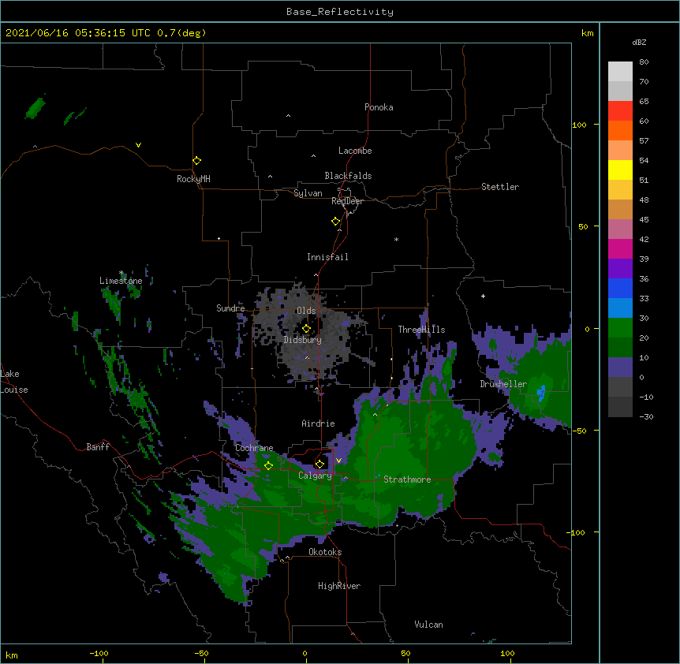The height and width of the screenshot is (664, 680).
Task: Click the km unit label at the top right
Action: [x=587, y=33]
